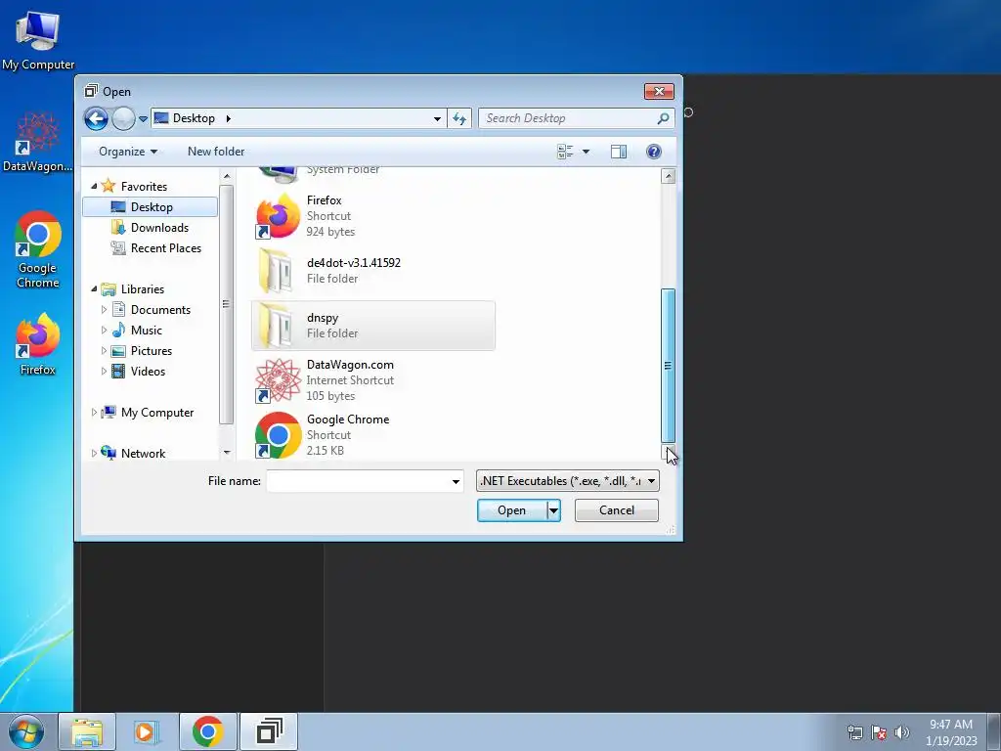Select Documents library

pyautogui.click(x=160, y=310)
